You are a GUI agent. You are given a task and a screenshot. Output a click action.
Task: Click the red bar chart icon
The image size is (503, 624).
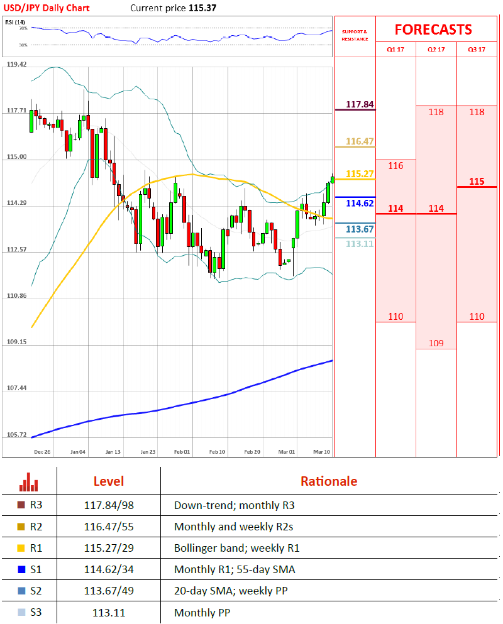pos(29,482)
